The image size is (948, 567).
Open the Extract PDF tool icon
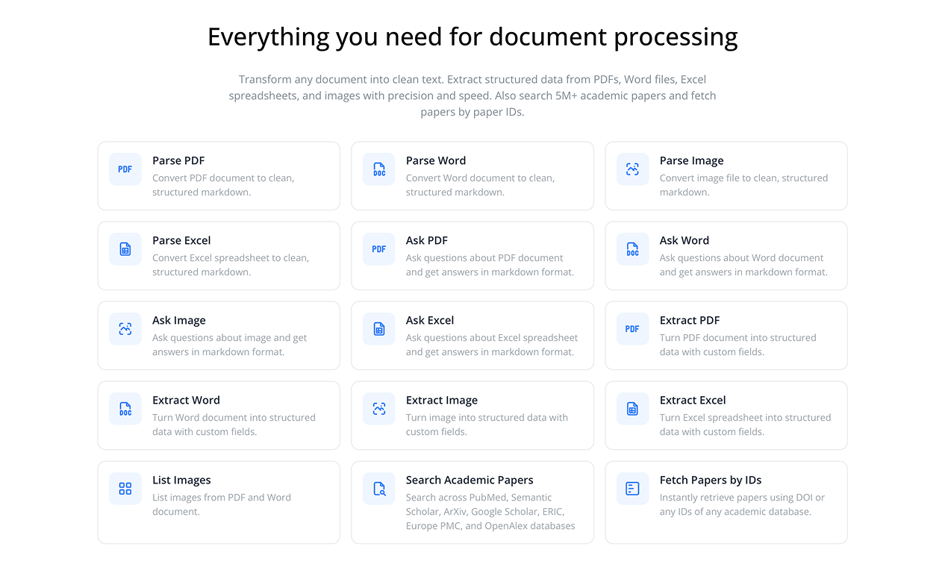click(x=632, y=329)
